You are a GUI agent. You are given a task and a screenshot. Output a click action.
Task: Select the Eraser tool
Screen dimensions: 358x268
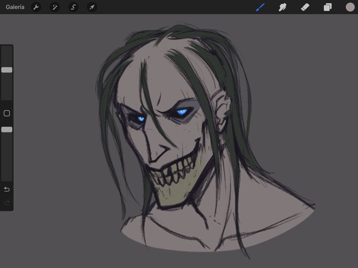tap(305, 7)
